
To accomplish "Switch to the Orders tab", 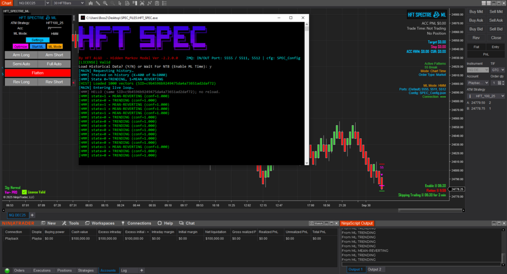I will (x=19, y=270).
